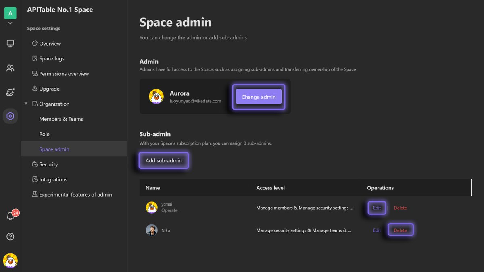Select the hexagon Space management icon
The height and width of the screenshot is (272, 484).
(10, 116)
